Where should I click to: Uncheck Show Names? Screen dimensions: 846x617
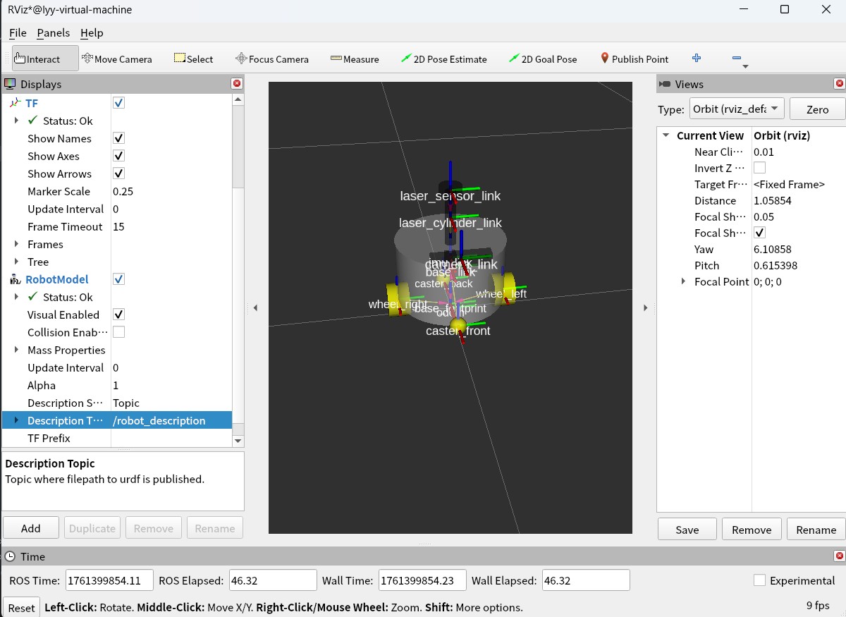pyautogui.click(x=118, y=138)
